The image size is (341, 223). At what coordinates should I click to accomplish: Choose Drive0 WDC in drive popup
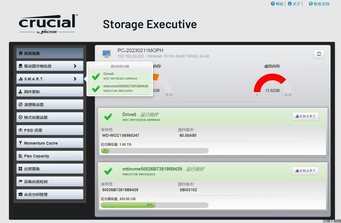click(120, 76)
